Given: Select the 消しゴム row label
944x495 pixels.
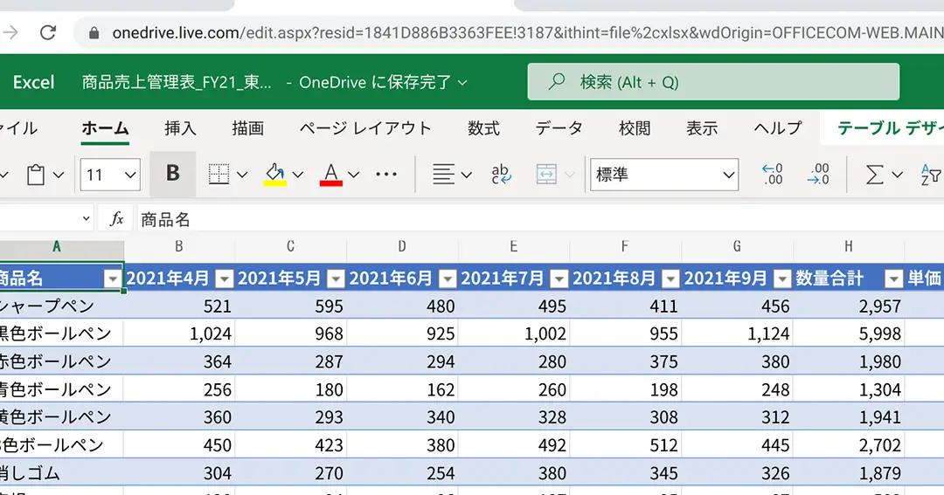Looking at the screenshot, I should tap(61, 473).
